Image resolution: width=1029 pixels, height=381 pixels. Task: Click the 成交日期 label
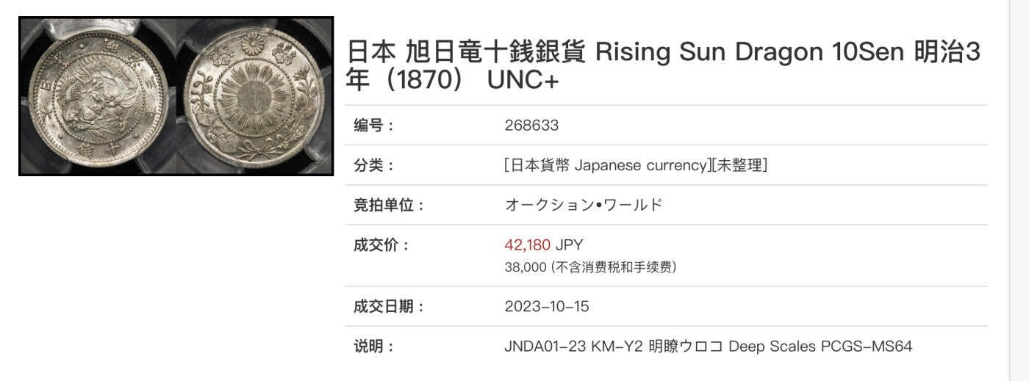pyautogui.click(x=390, y=306)
